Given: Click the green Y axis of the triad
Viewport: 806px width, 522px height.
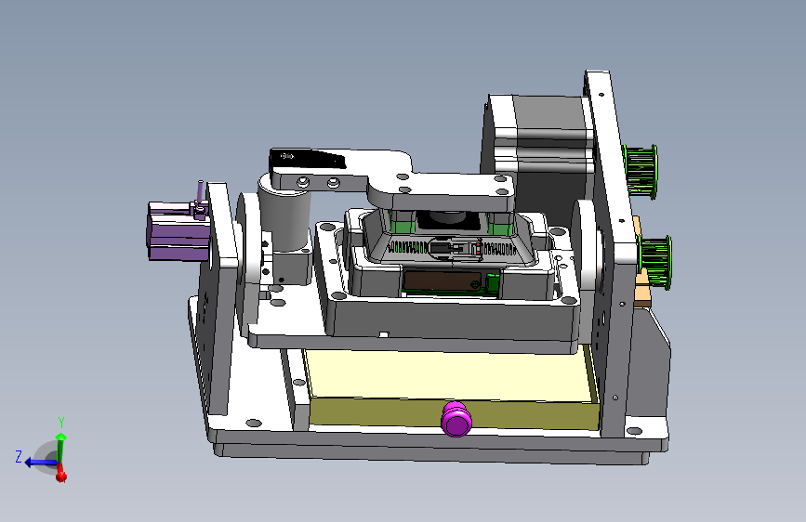Looking at the screenshot, I should coord(60,446).
